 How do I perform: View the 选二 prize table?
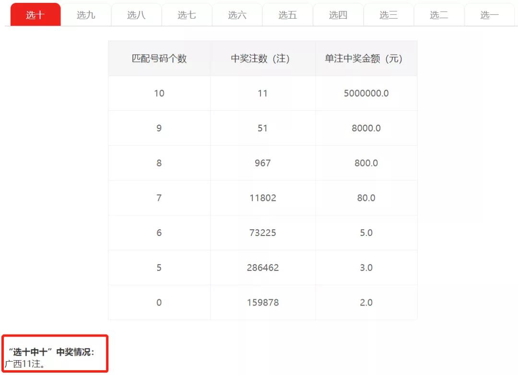pyautogui.click(x=439, y=14)
